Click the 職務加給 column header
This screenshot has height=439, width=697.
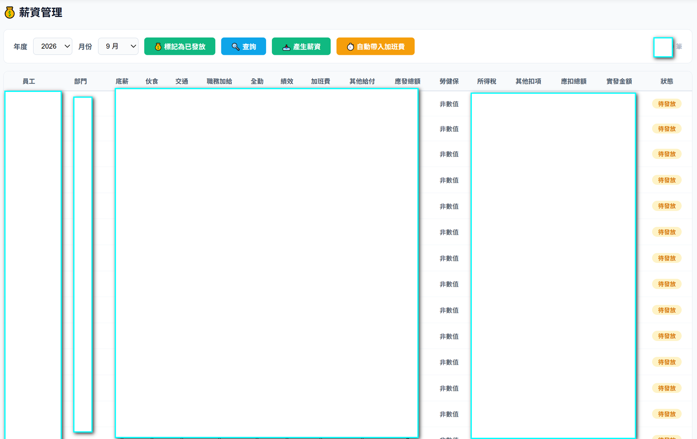[219, 81]
